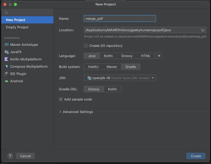211x164 pixels.
Task: Click the Compose Multiplatform icon
Action: pos(7,67)
